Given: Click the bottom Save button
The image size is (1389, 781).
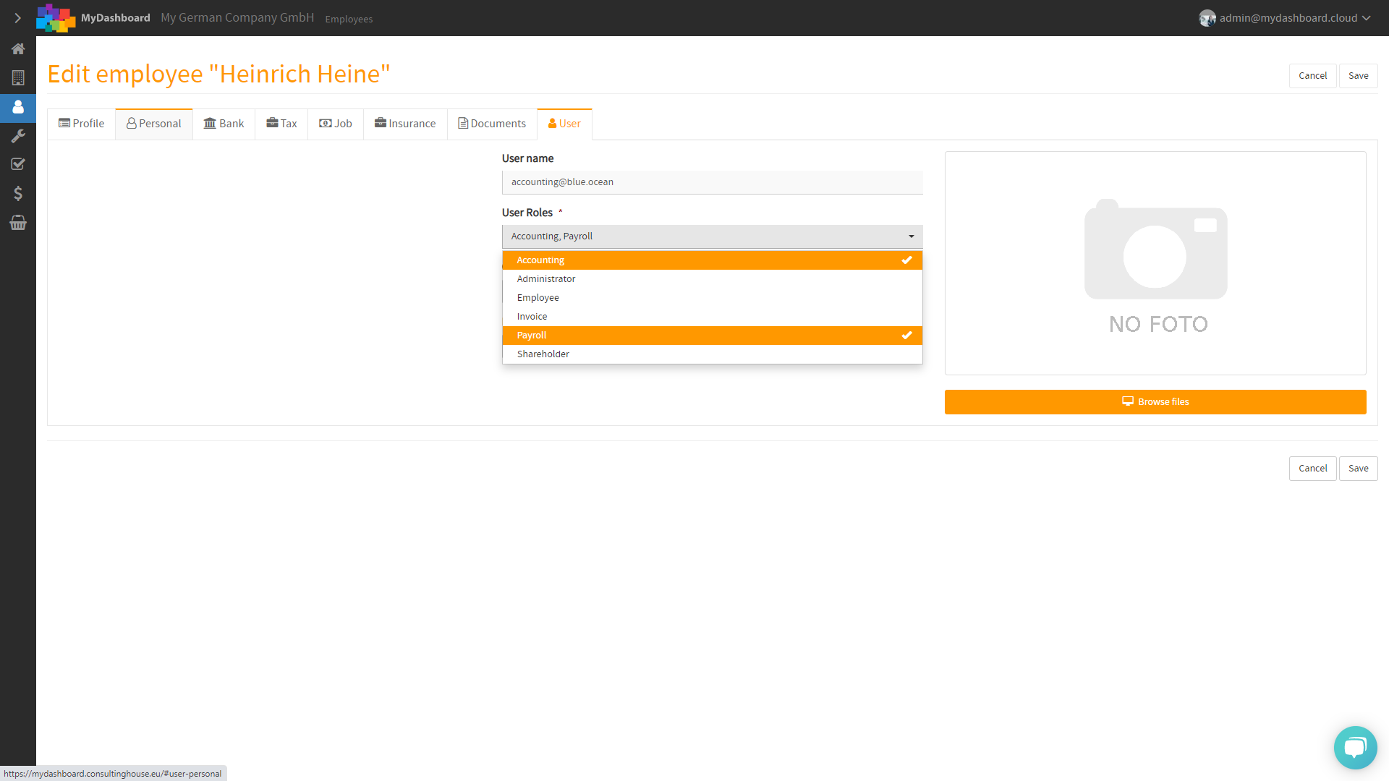Looking at the screenshot, I should point(1358,469).
